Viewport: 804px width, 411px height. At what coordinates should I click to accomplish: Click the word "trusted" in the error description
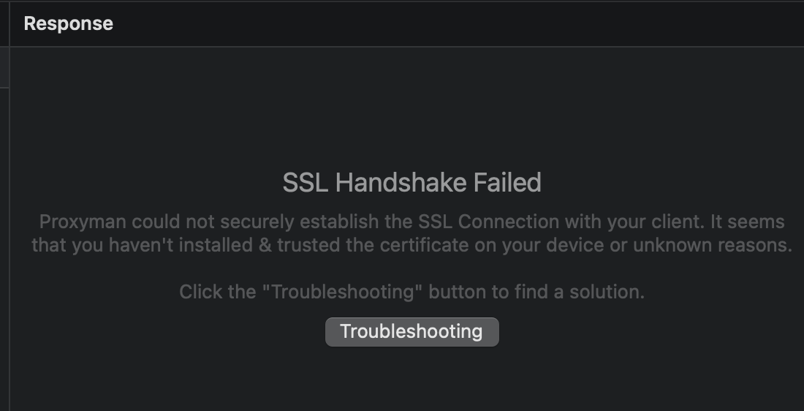click(308, 245)
